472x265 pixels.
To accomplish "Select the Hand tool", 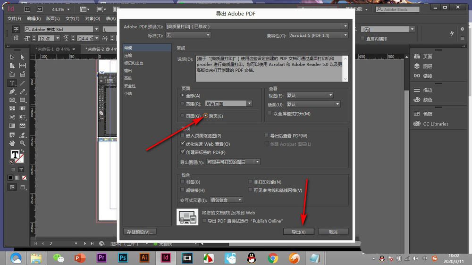I will click(12, 143).
